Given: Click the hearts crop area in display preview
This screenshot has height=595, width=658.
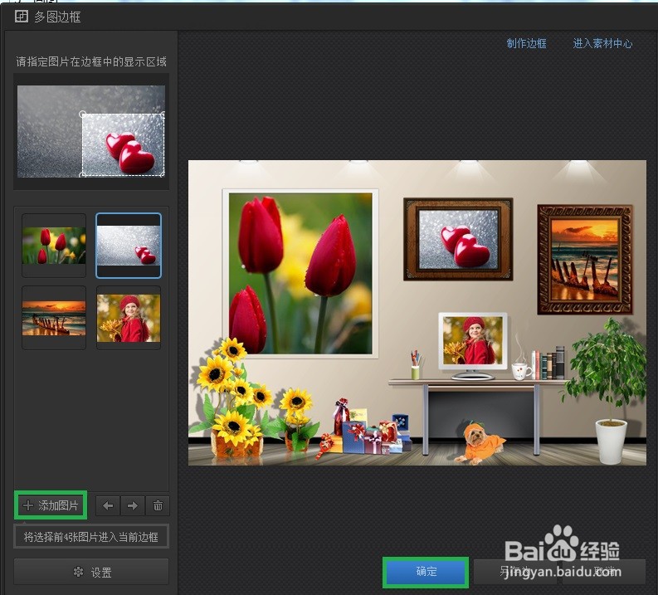Looking at the screenshot, I should pos(123,144).
